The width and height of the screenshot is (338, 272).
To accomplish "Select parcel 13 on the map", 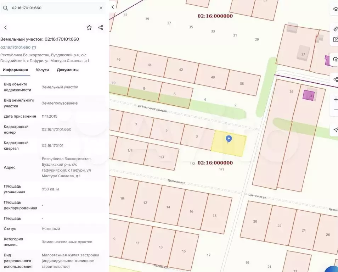I will [160, 247].
